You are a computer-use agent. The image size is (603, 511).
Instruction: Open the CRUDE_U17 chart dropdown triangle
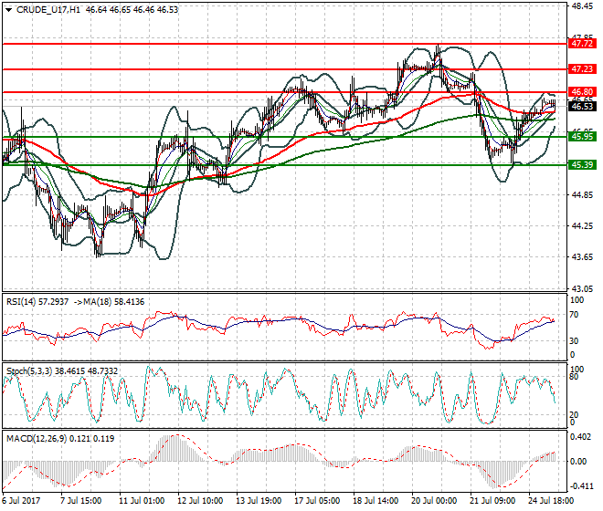8,10
